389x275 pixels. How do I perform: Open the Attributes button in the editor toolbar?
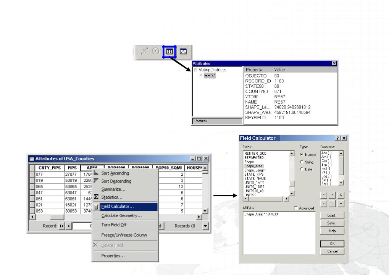click(x=169, y=52)
